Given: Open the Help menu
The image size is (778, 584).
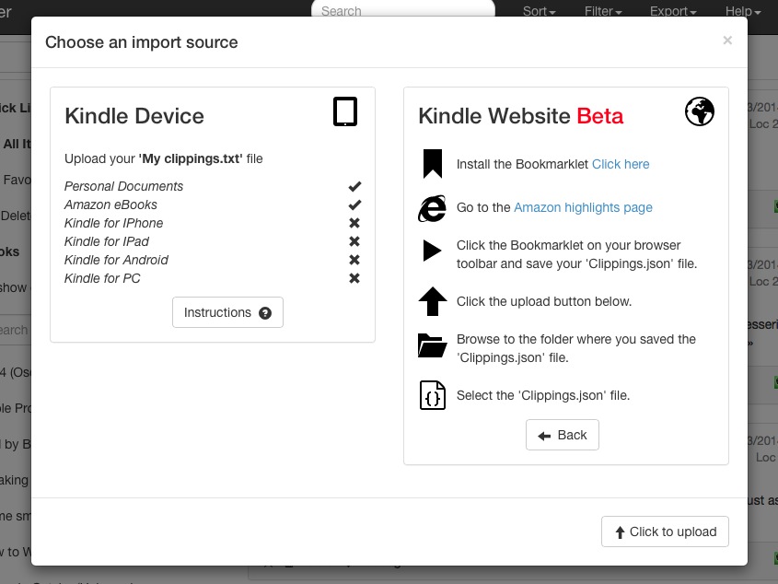Looking at the screenshot, I should pyautogui.click(x=742, y=11).
